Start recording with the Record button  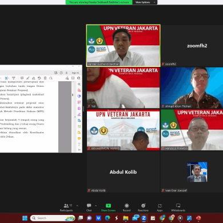pos(126,208)
